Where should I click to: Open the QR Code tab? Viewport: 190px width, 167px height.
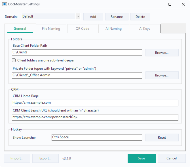[83, 29]
